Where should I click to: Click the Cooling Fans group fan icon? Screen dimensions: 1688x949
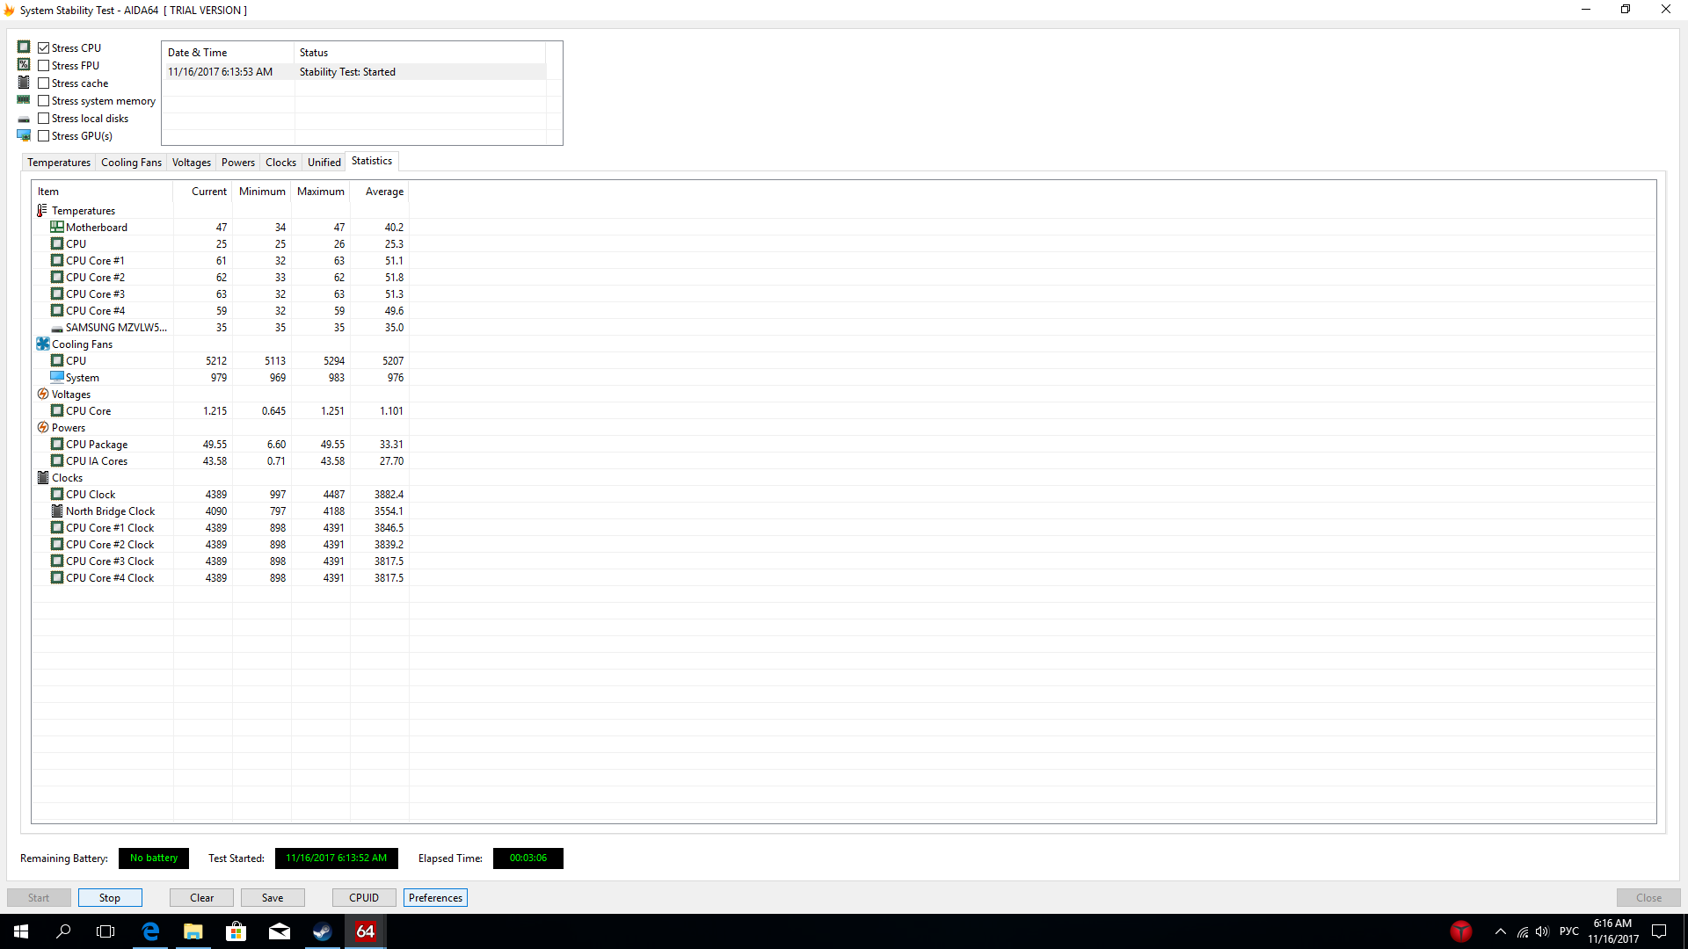(42, 344)
